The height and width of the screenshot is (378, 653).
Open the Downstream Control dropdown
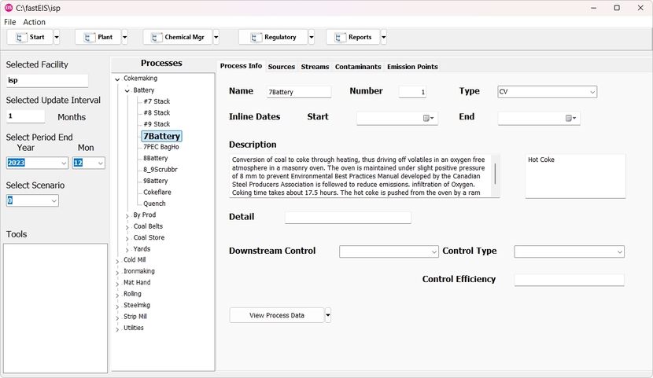[x=433, y=251]
